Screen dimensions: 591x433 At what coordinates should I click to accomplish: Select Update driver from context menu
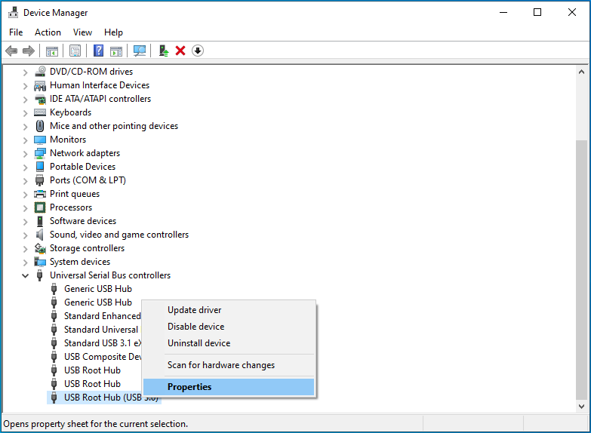point(194,310)
